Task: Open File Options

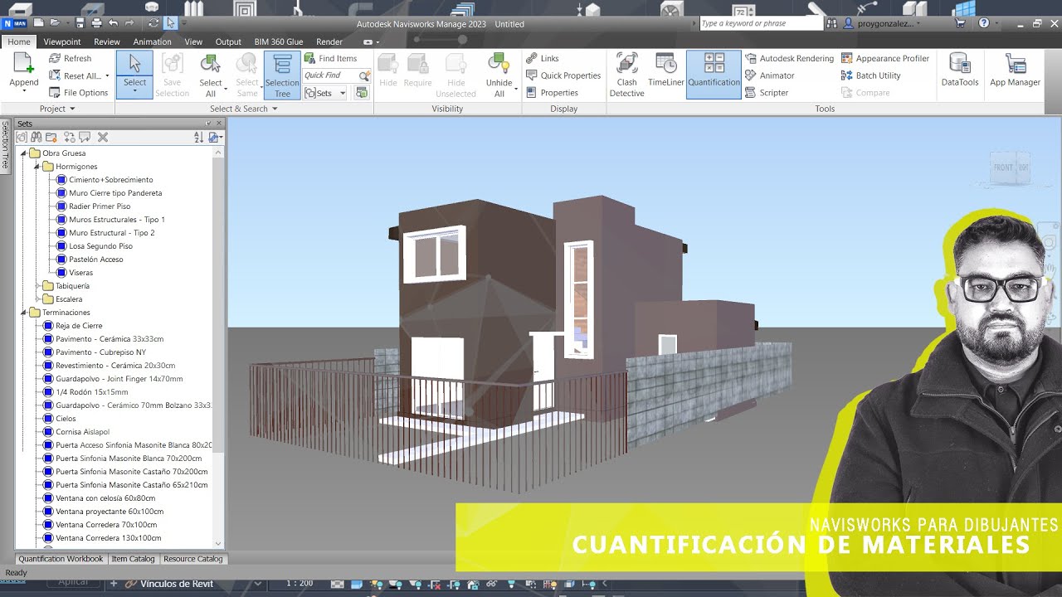Action: click(x=79, y=93)
